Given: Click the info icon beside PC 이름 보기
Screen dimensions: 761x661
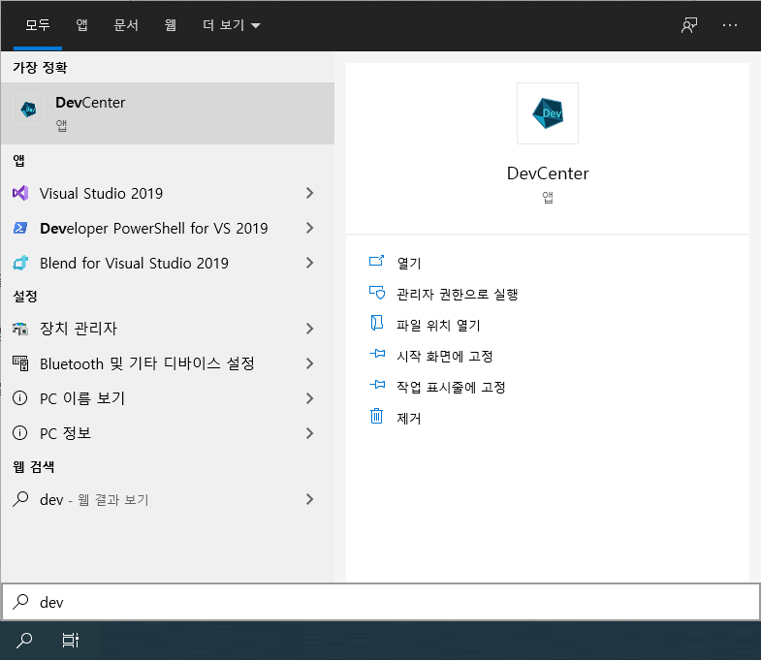Looking at the screenshot, I should point(20,398).
